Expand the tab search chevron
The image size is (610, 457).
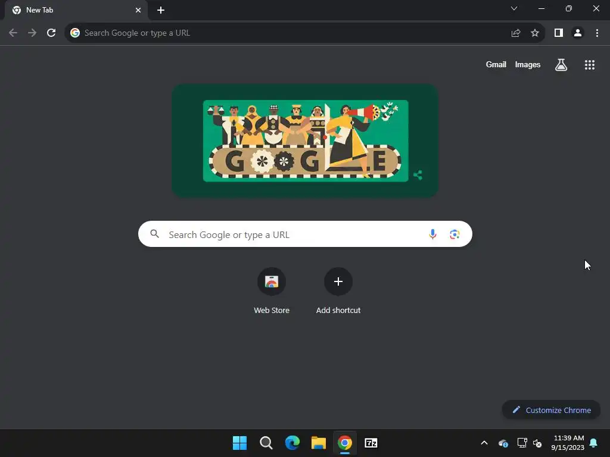point(514,8)
